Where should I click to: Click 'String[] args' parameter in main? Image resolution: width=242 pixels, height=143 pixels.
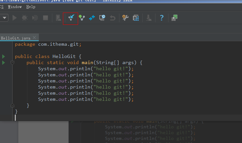[115, 63]
